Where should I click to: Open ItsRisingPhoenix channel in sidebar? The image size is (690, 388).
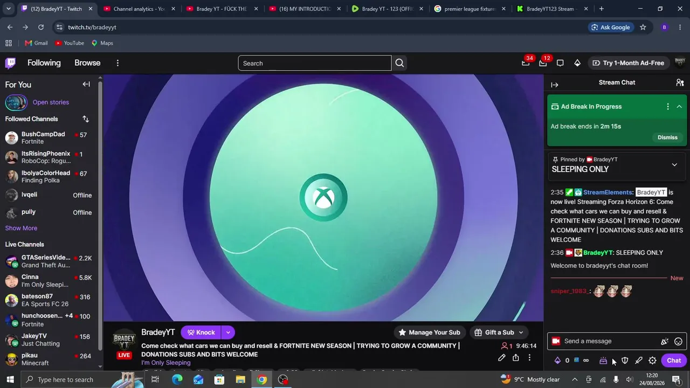[49, 157]
